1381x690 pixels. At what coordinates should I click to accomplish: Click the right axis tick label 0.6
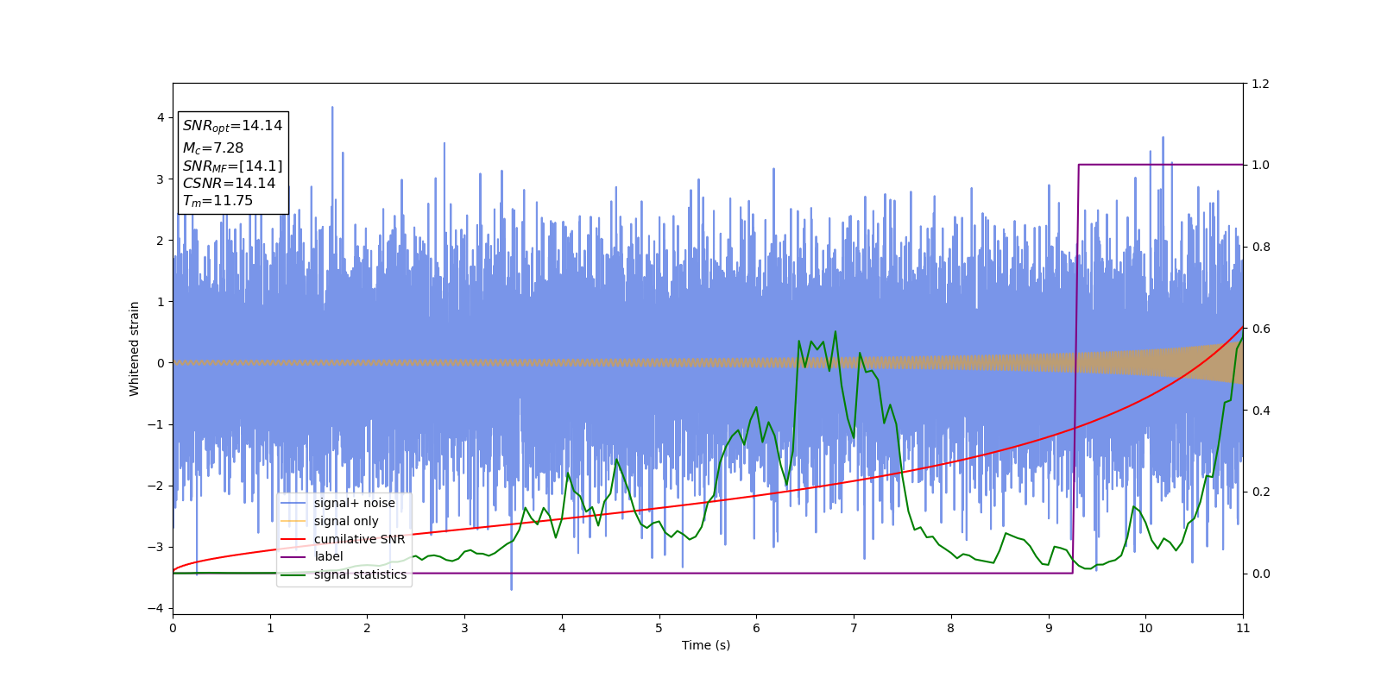click(x=1260, y=329)
